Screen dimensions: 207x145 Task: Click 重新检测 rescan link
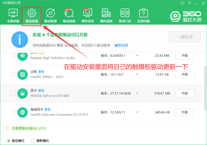121,45
